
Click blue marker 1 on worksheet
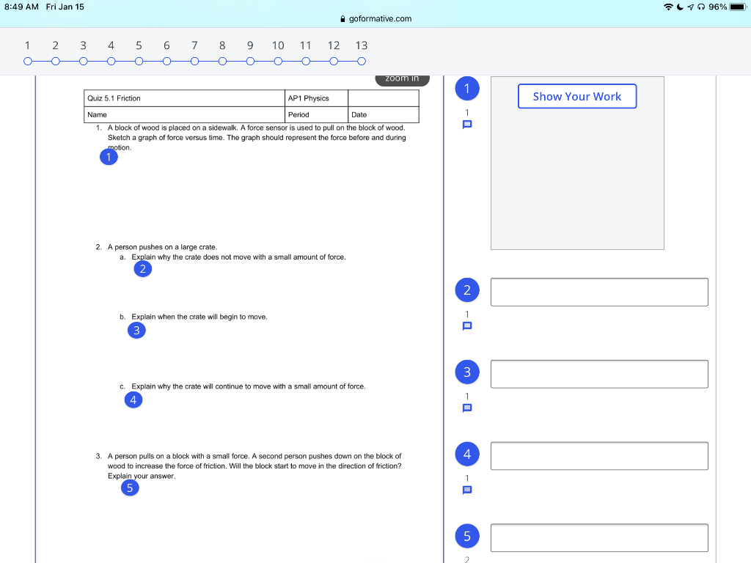point(109,157)
